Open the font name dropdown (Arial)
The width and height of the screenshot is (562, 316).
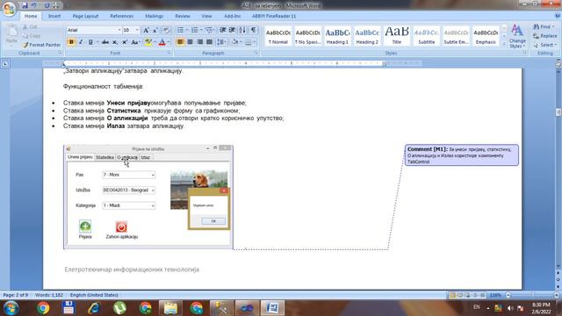[119, 30]
